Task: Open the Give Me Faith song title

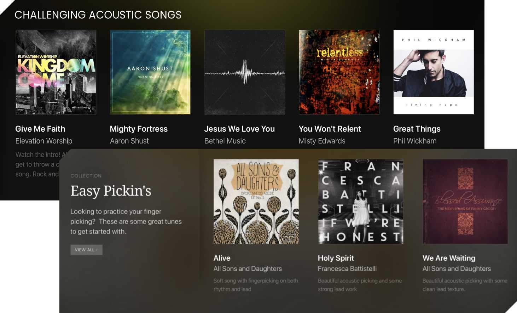Action: coord(40,129)
